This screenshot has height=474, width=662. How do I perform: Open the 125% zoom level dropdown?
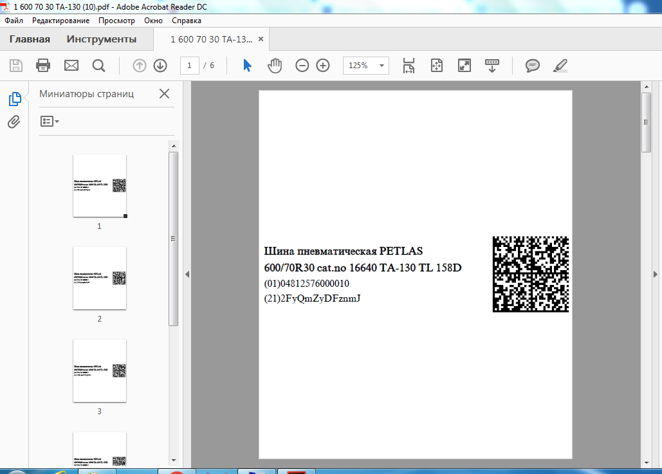click(x=366, y=66)
